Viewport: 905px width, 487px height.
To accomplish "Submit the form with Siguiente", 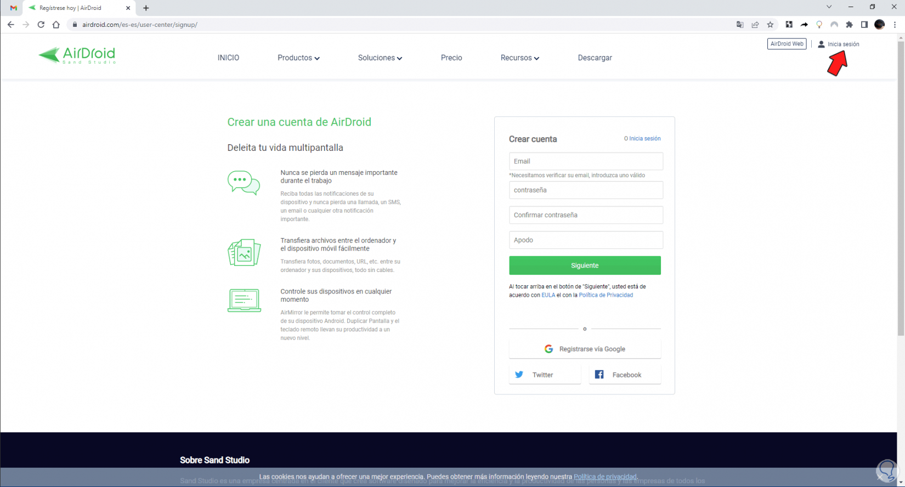I will point(585,265).
